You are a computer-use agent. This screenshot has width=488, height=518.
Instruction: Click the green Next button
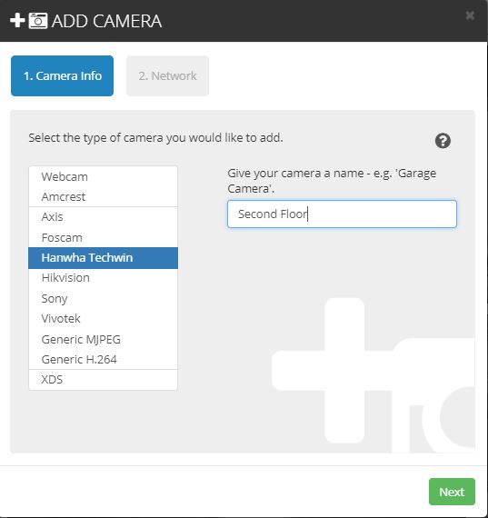pyautogui.click(x=452, y=492)
